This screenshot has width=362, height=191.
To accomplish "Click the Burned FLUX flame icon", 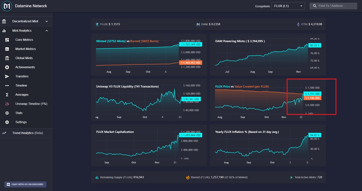I will click(x=188, y=177).
